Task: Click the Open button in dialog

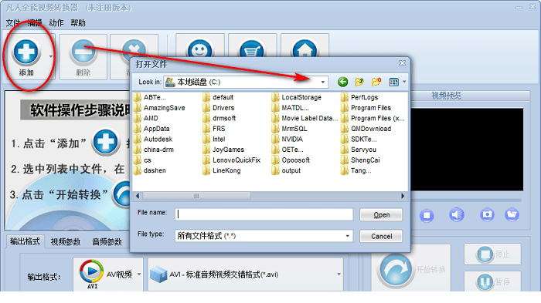Action: pos(381,215)
